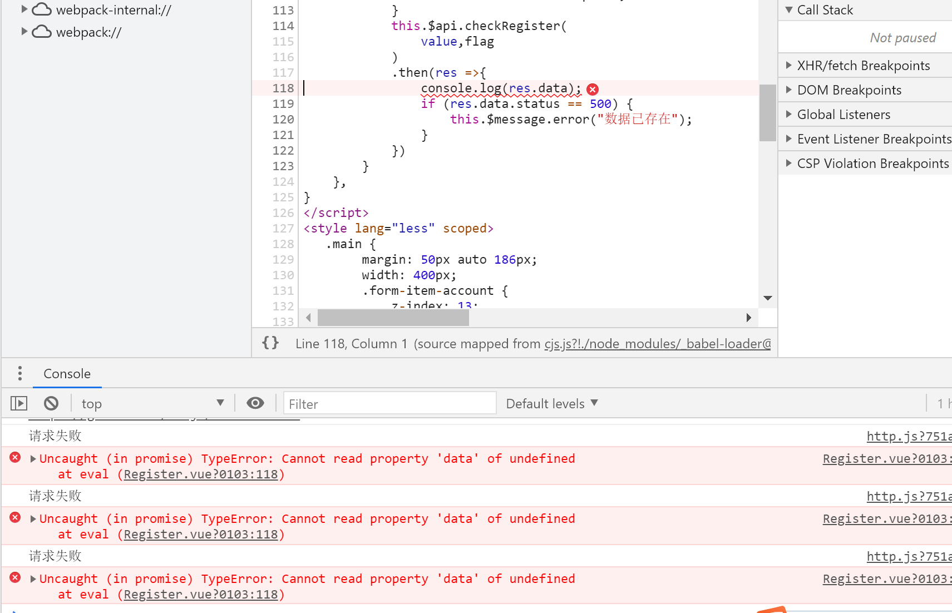Open the Default levels dropdown
952x613 pixels.
[x=552, y=403]
